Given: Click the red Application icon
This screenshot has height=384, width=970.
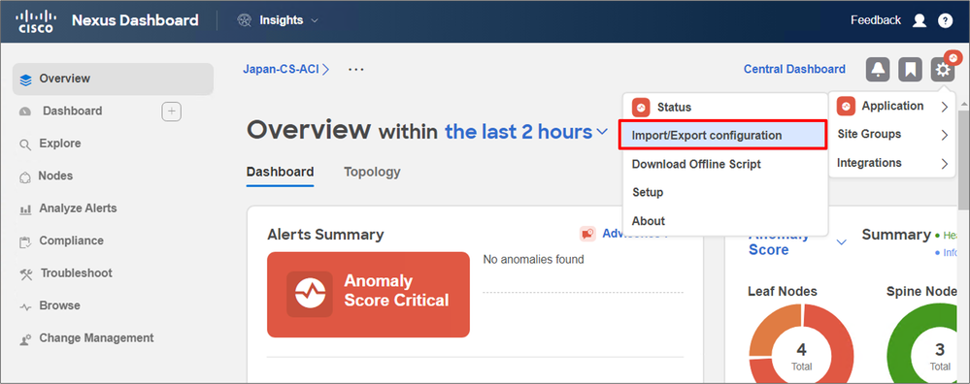Looking at the screenshot, I should click(x=846, y=107).
